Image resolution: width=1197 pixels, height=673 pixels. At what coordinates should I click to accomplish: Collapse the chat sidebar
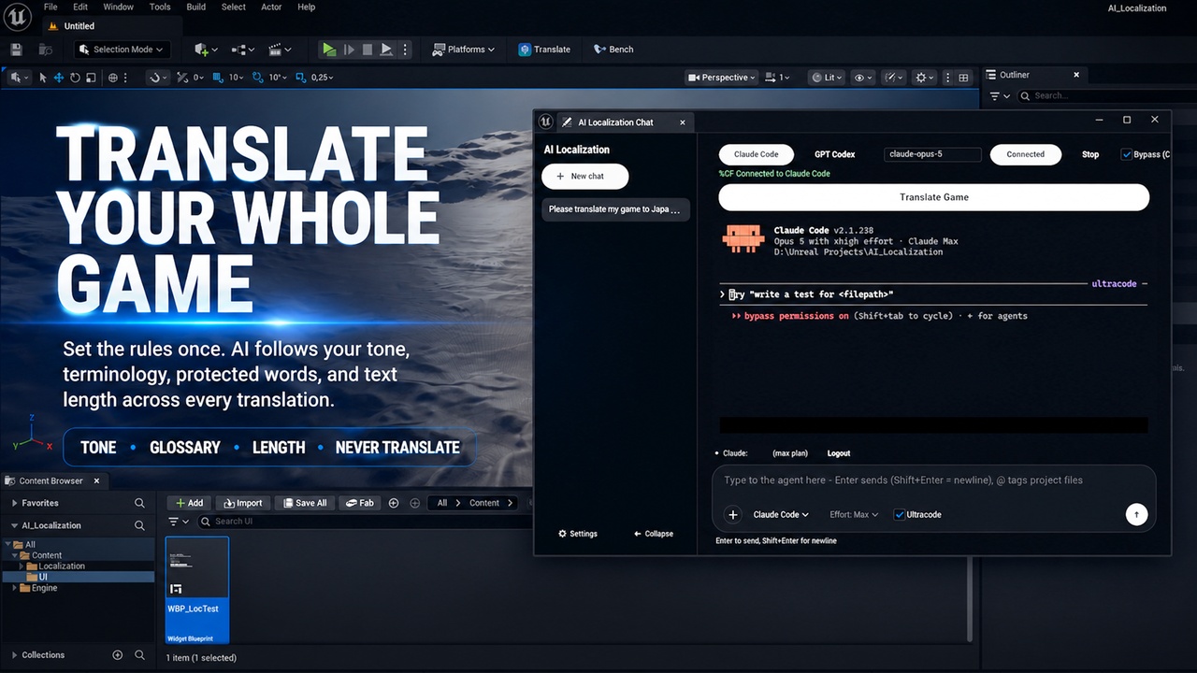tap(653, 534)
